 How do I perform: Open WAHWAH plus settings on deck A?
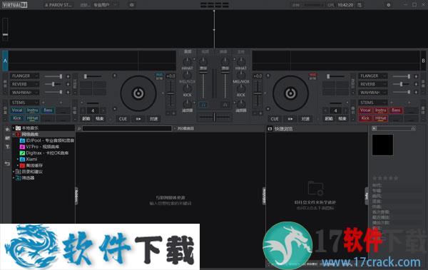(68, 92)
